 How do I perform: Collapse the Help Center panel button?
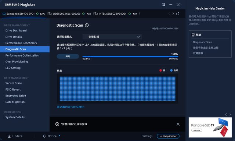pyautogui.click(x=168, y=136)
